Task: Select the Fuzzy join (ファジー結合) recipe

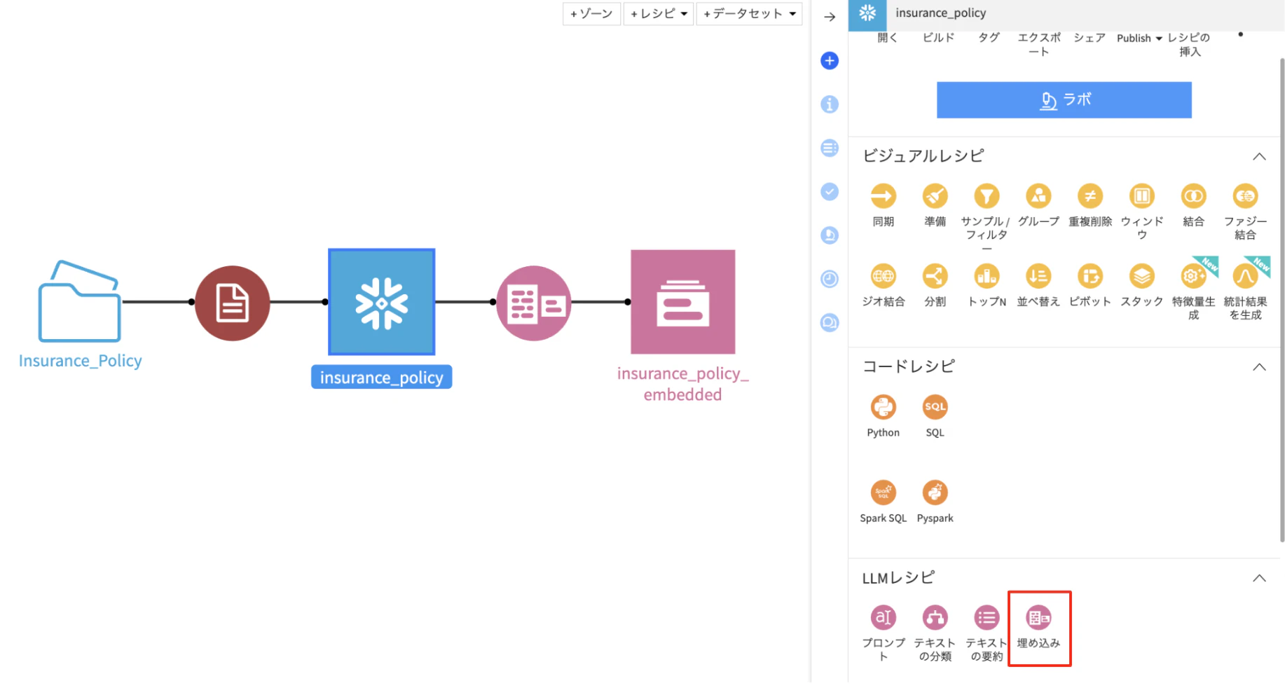Action: (x=1245, y=196)
